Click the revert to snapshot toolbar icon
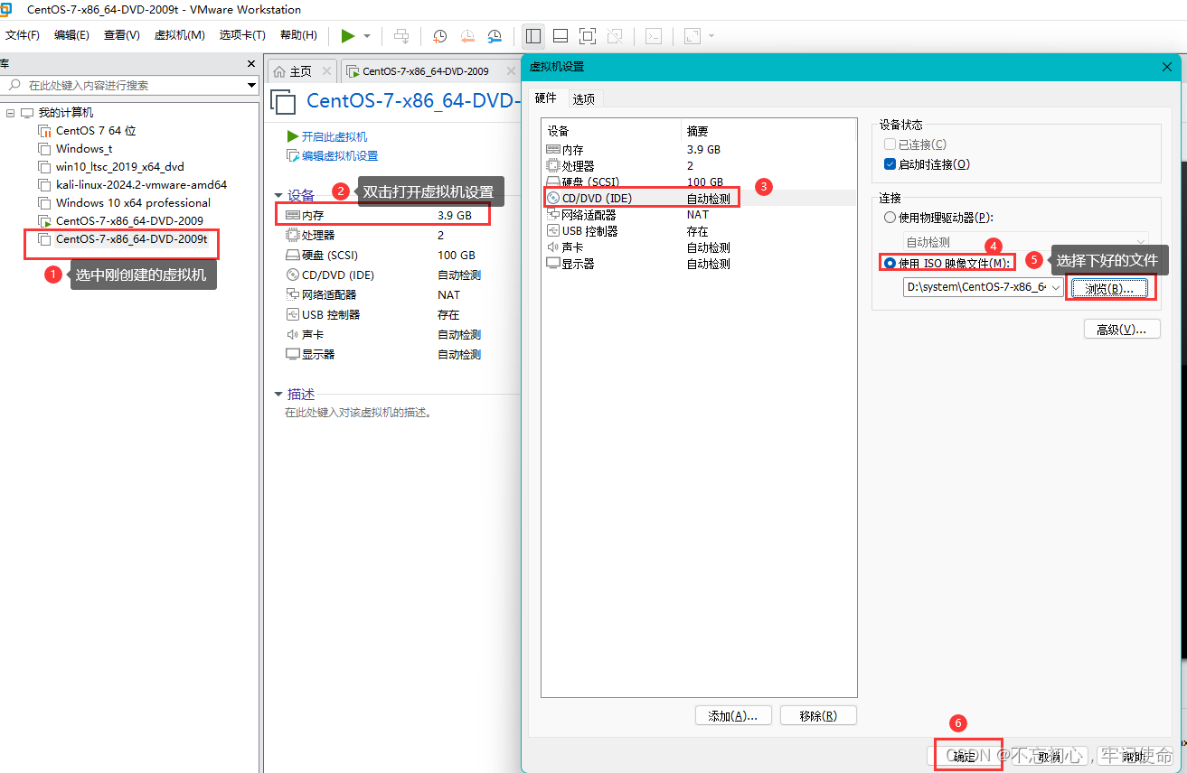The height and width of the screenshot is (773, 1187). 467,36
